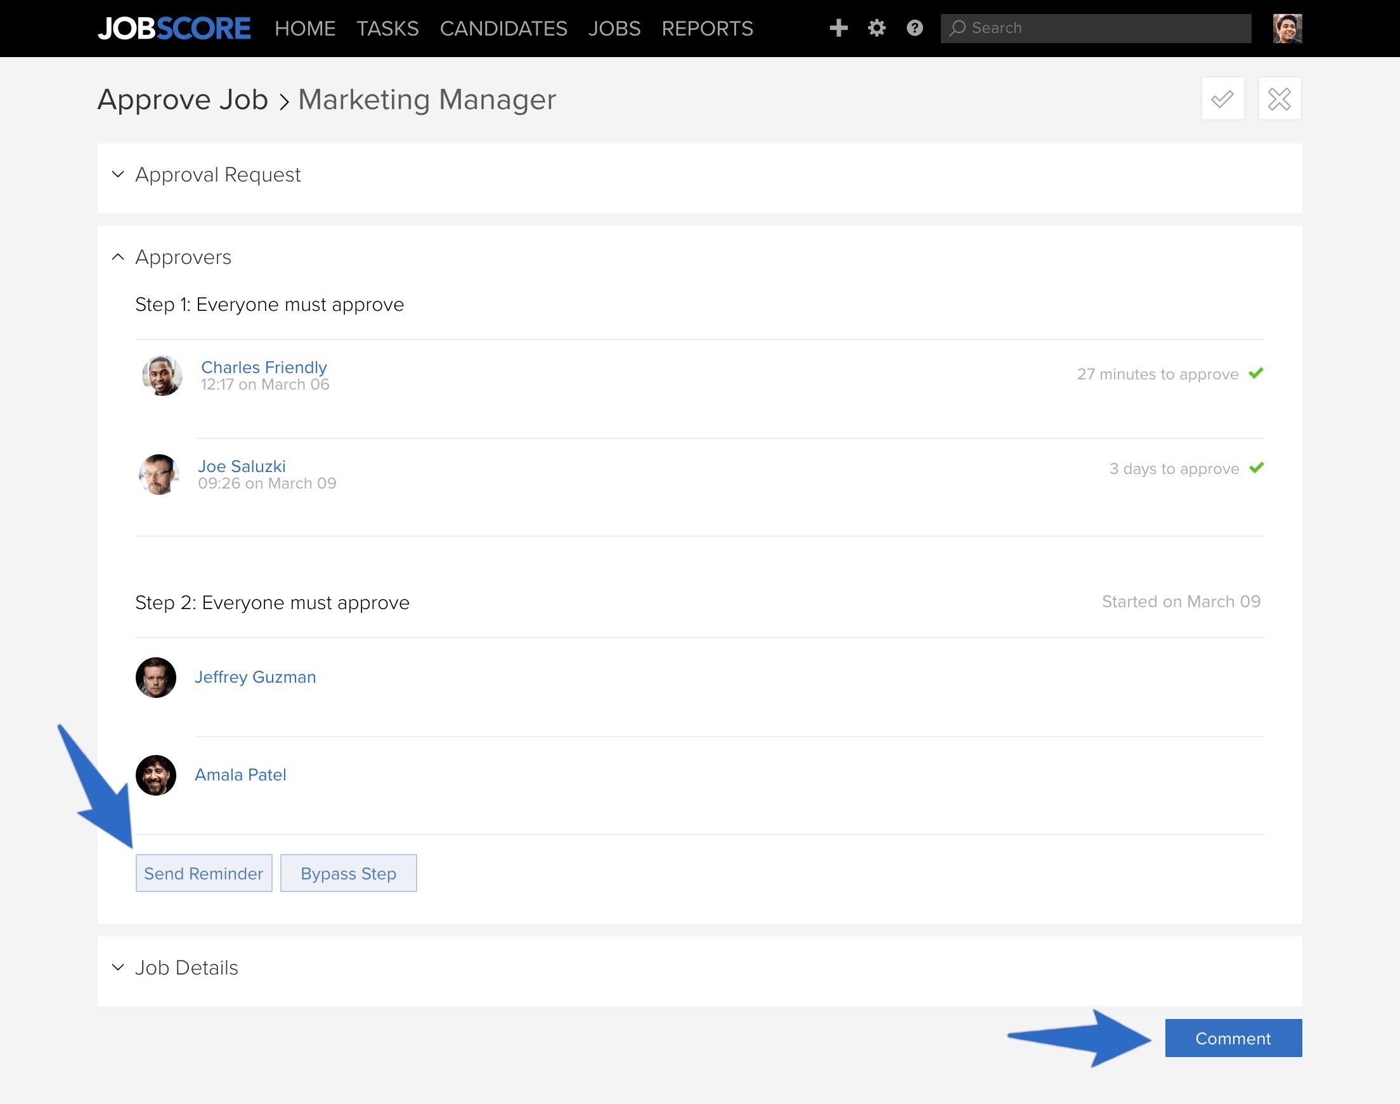Image resolution: width=1400 pixels, height=1104 pixels.
Task: Open the Tasks menu
Action: [387, 29]
